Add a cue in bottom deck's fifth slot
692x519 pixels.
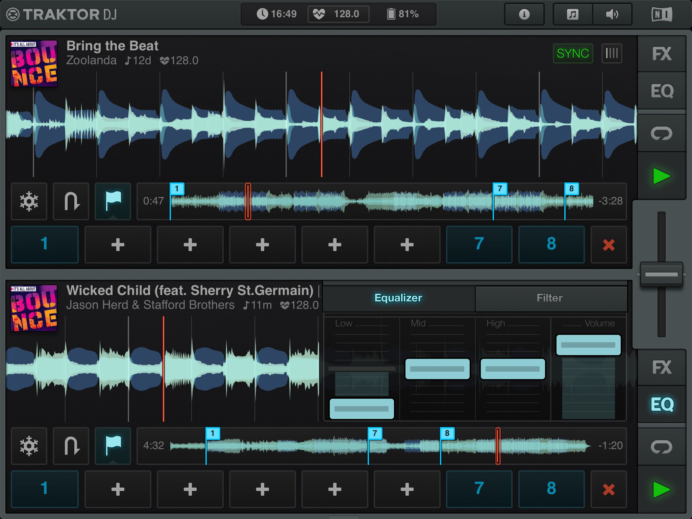point(335,489)
